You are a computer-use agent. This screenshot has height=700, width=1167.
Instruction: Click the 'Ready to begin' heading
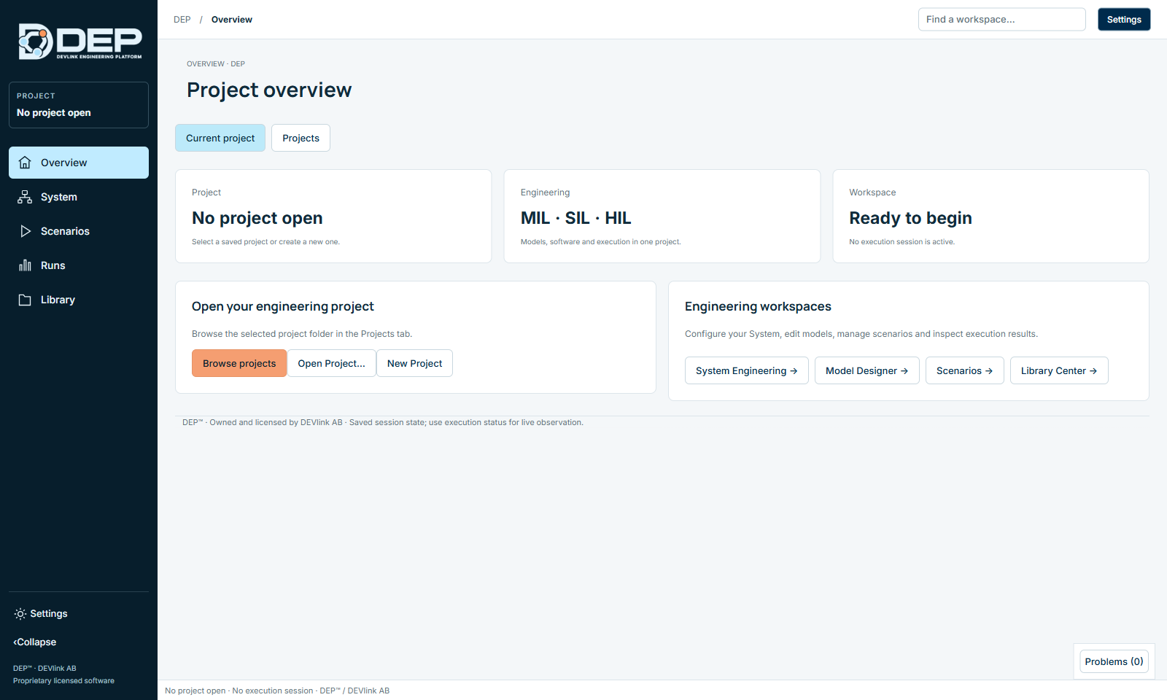[x=910, y=218]
